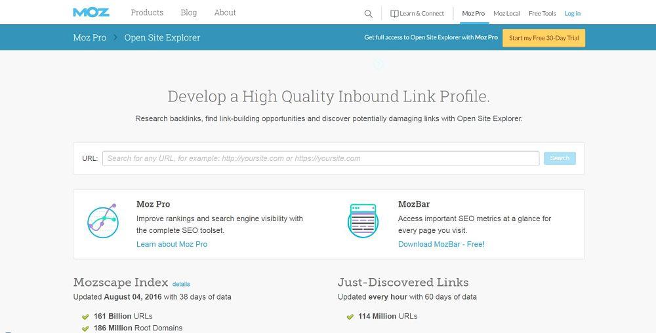Go to the Blog page
Screen dimensions: 656x333
point(188,12)
